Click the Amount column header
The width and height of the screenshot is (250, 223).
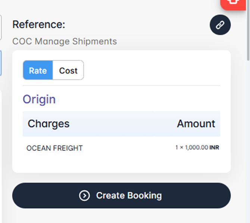coord(196,123)
